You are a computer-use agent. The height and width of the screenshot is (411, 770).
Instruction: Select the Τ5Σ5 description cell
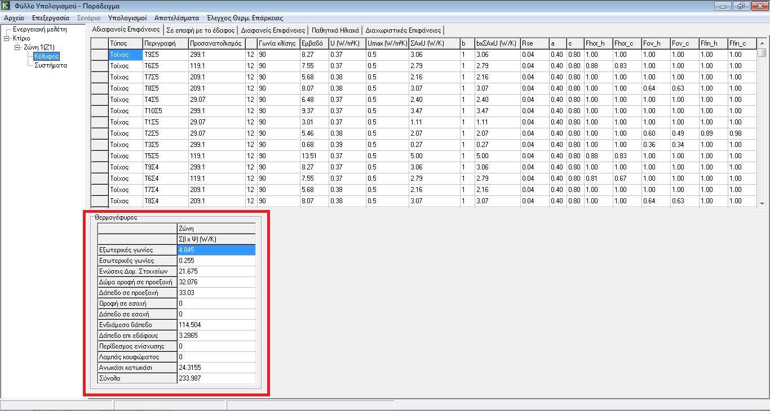point(165,156)
